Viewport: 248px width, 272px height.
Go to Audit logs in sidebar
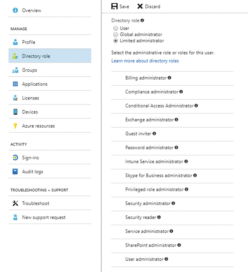coord(32,172)
